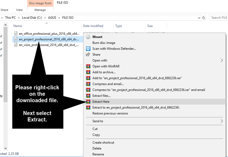Open the Manage ribbon tab
The image size is (228, 157).
[x=40, y=10]
